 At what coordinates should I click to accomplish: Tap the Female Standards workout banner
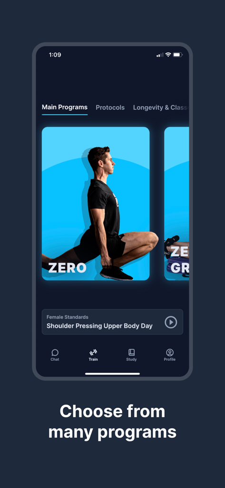point(112,322)
